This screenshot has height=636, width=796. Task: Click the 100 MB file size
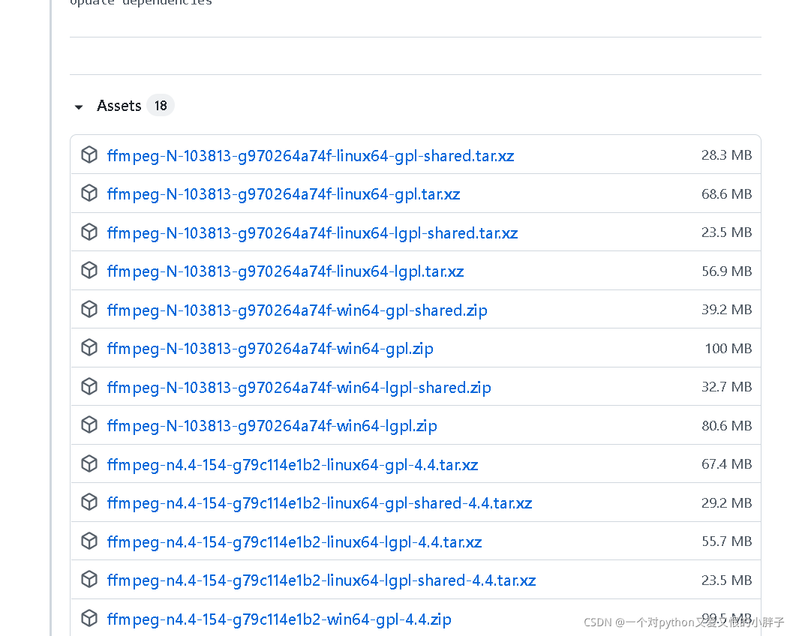(x=728, y=348)
